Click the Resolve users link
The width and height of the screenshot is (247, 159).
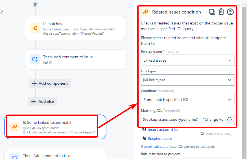pyautogui.click(x=159, y=138)
